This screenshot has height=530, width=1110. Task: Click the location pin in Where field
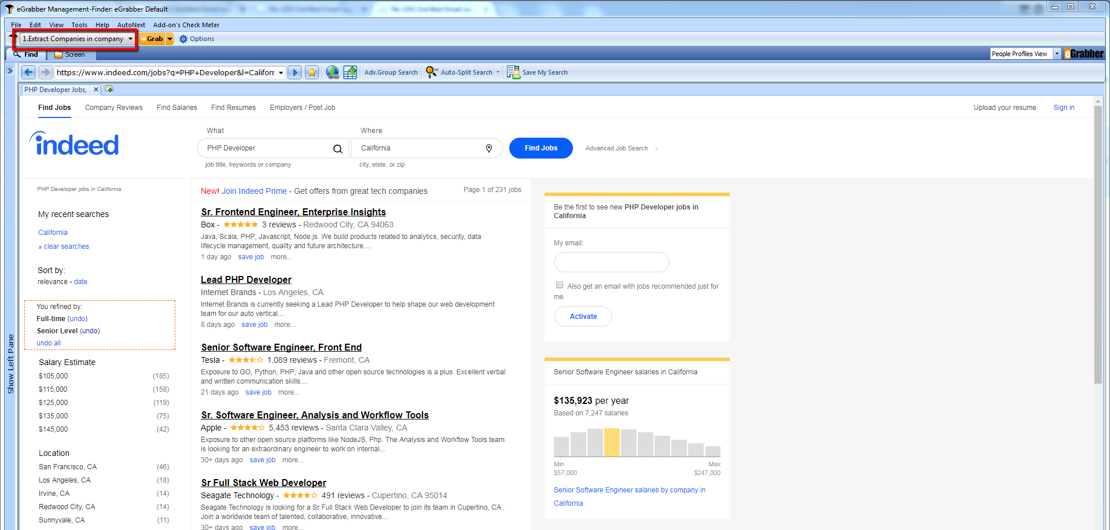[x=489, y=149]
